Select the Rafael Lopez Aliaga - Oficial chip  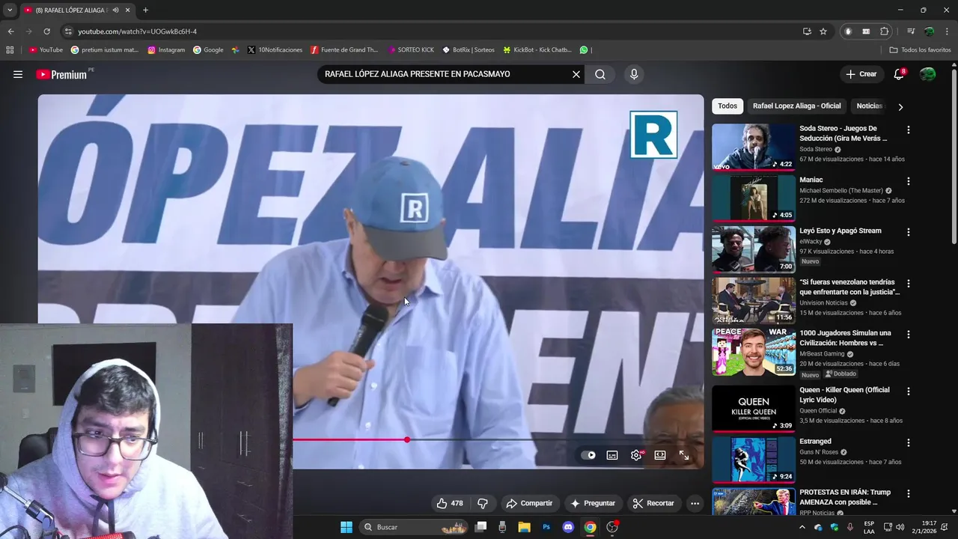(x=797, y=106)
